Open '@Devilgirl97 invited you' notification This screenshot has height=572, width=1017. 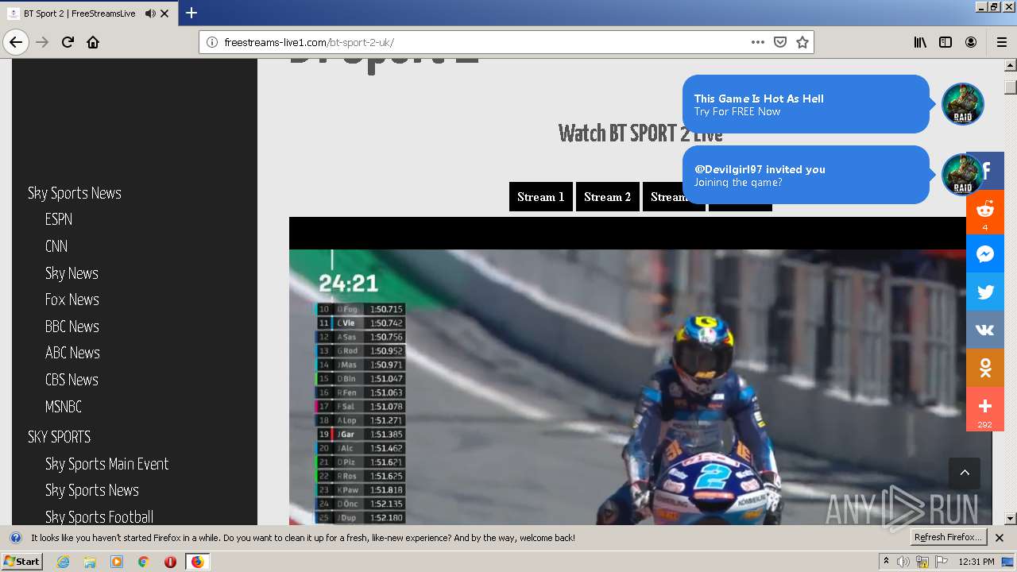point(806,175)
